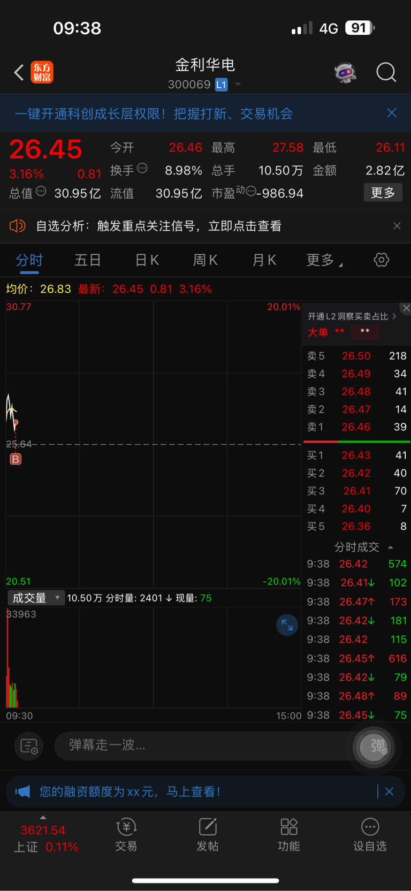Screen dimensions: 411x891
Task: Open 一键开通科创成长层权限 banner link
Action: pyautogui.click(x=154, y=113)
